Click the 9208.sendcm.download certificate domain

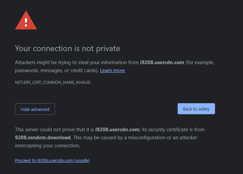(x=43, y=138)
